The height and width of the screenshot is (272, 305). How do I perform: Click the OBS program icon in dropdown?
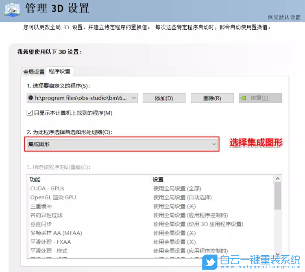(31, 98)
